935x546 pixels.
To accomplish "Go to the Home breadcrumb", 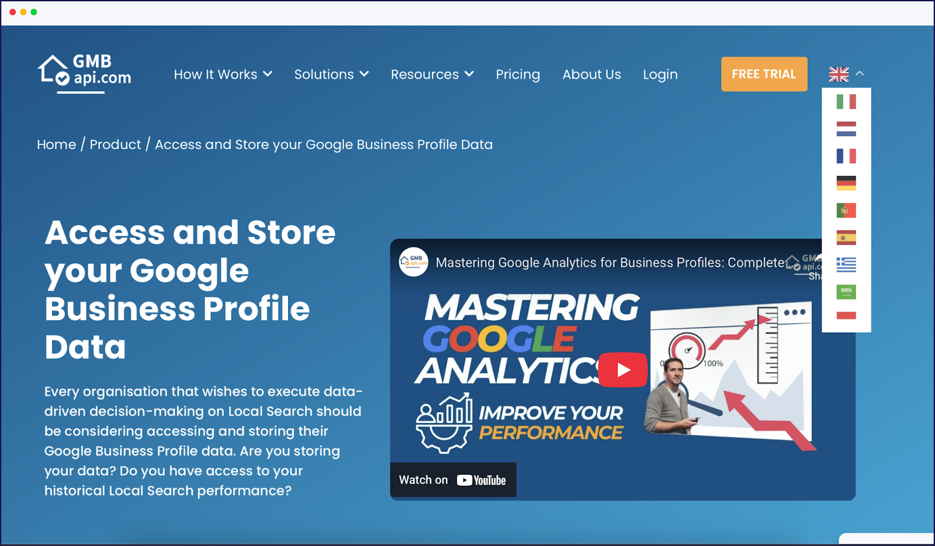I will [x=57, y=144].
